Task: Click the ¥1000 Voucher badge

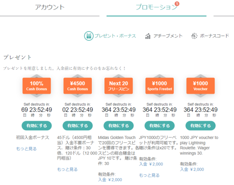Action: coord(201,86)
